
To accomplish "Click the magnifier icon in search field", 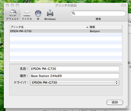I will coord(74,13).
